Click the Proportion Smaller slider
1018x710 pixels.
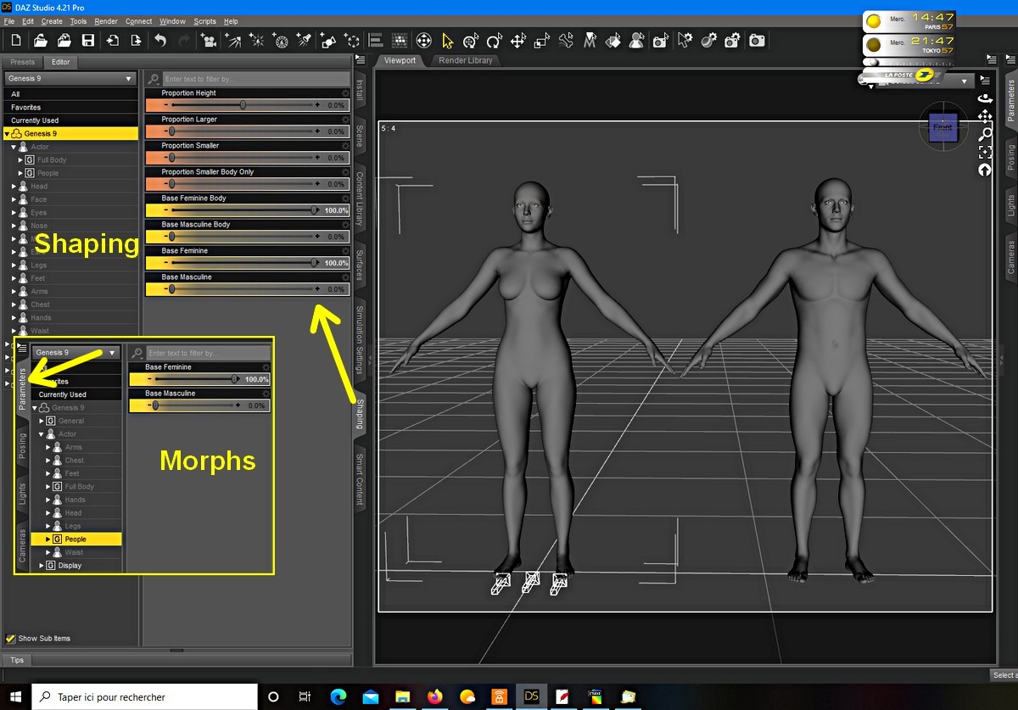(247, 158)
